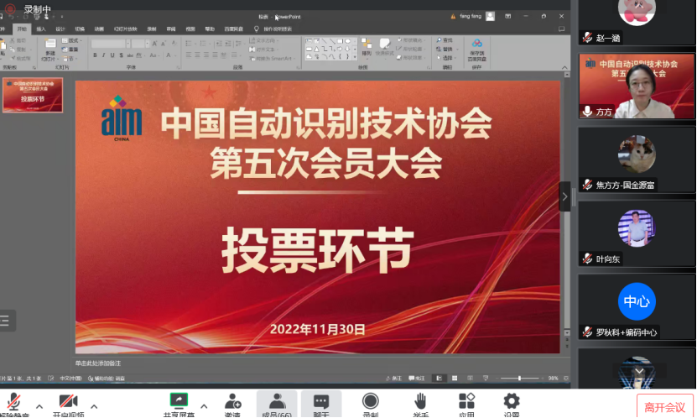Viewport: 697px width, 418px height.
Task: Adjust the zoom slider in status bar
Action: point(519,378)
